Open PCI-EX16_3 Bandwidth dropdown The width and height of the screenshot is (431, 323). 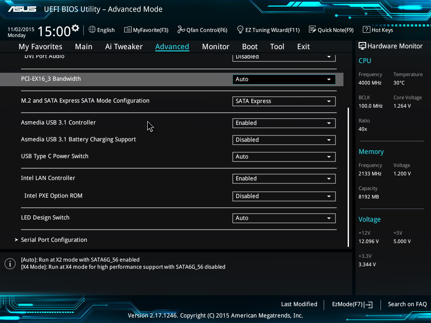(284, 79)
